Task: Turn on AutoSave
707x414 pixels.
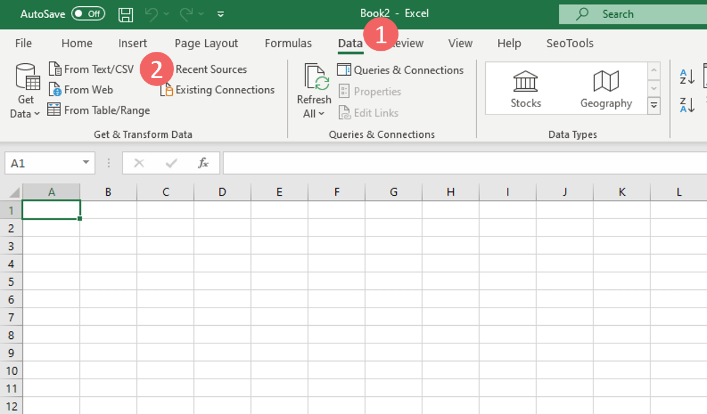Action: tap(88, 14)
